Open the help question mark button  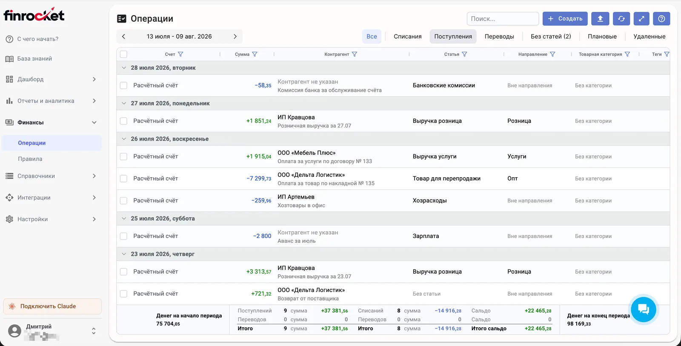661,19
